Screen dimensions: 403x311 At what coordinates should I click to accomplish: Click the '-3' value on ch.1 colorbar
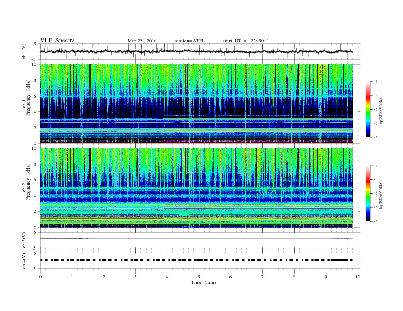[375, 82]
